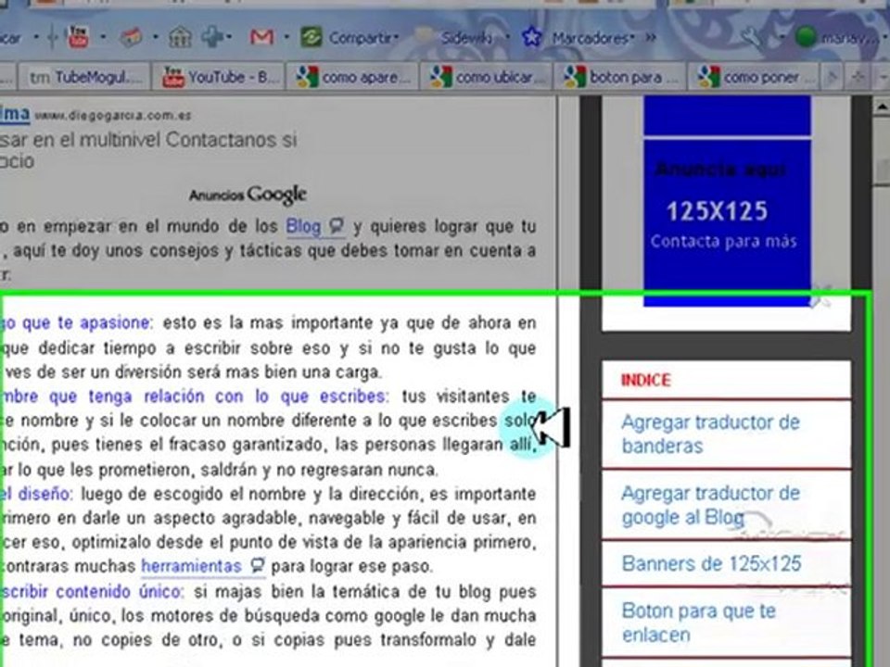
Task: Open 'Agregar traductor de banderas' index link
Action: coord(710,434)
